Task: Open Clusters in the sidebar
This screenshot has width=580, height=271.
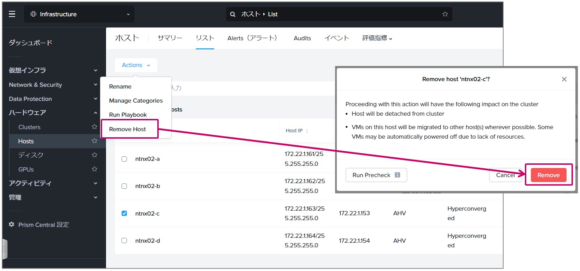Action: (x=29, y=127)
